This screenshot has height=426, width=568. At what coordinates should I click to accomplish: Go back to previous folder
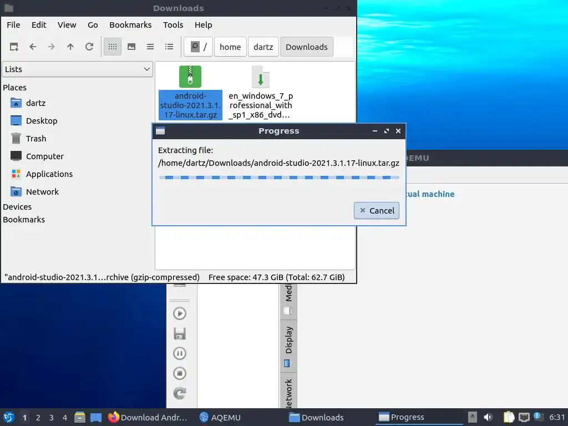click(33, 47)
